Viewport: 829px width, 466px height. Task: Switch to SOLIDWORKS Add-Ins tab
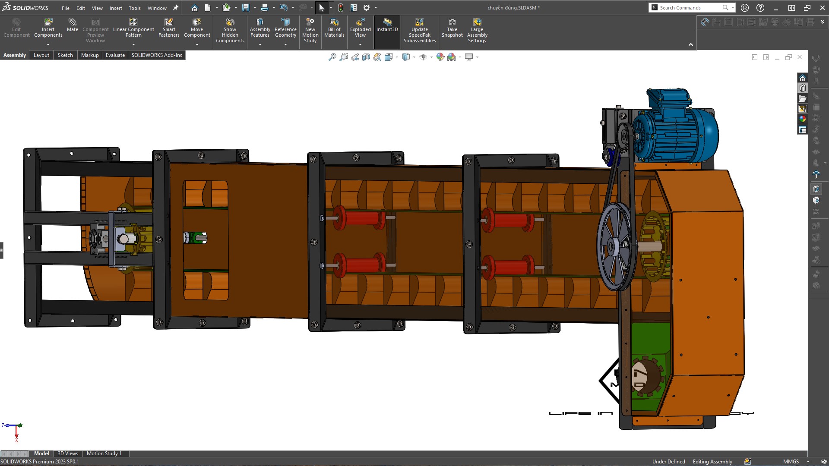[x=157, y=55]
